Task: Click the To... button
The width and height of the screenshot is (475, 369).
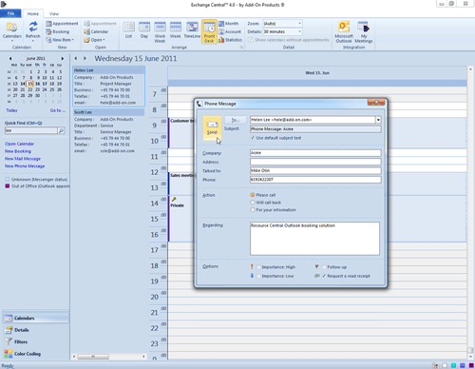Action: coord(236,120)
